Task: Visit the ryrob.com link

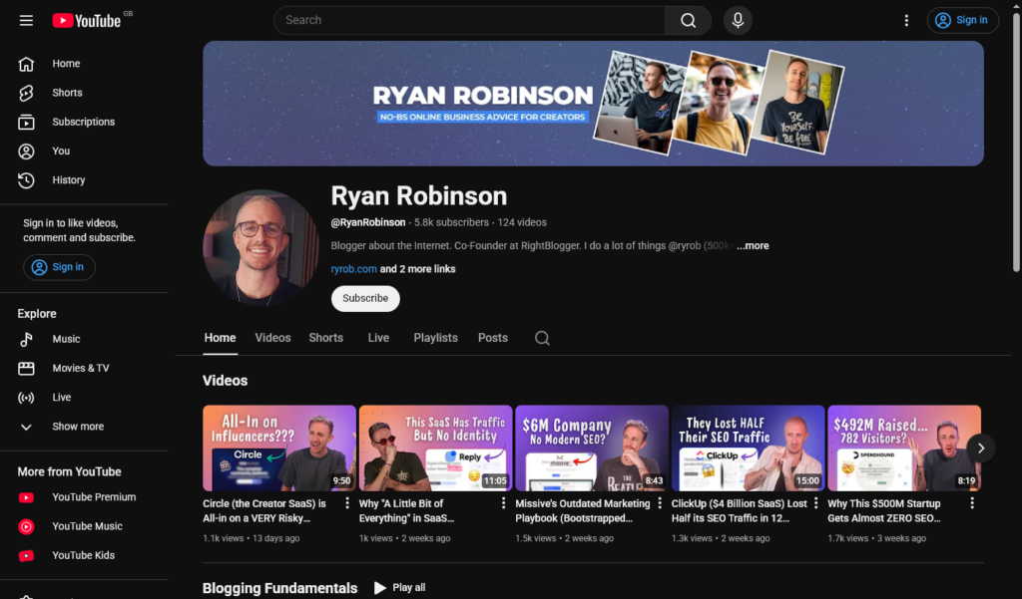Action: click(x=350, y=267)
